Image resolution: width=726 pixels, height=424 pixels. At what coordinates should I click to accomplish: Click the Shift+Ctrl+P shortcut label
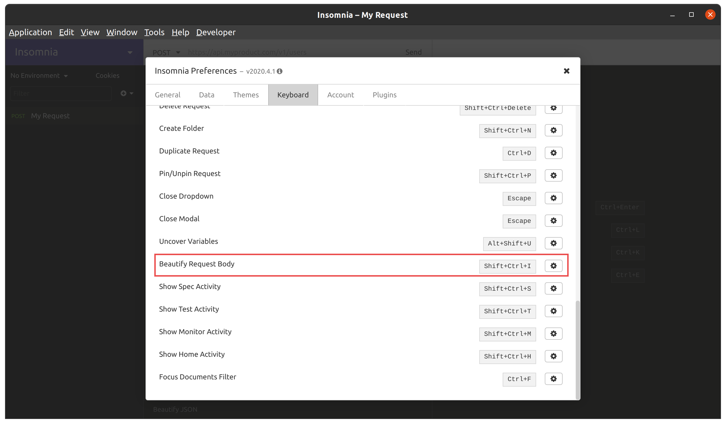(x=507, y=176)
